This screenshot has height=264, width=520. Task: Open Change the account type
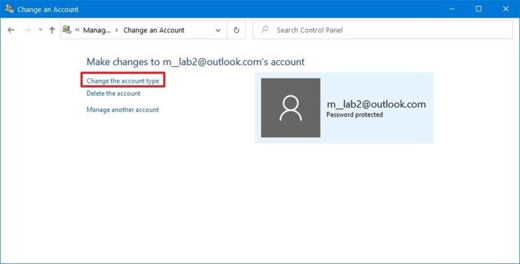tap(123, 81)
